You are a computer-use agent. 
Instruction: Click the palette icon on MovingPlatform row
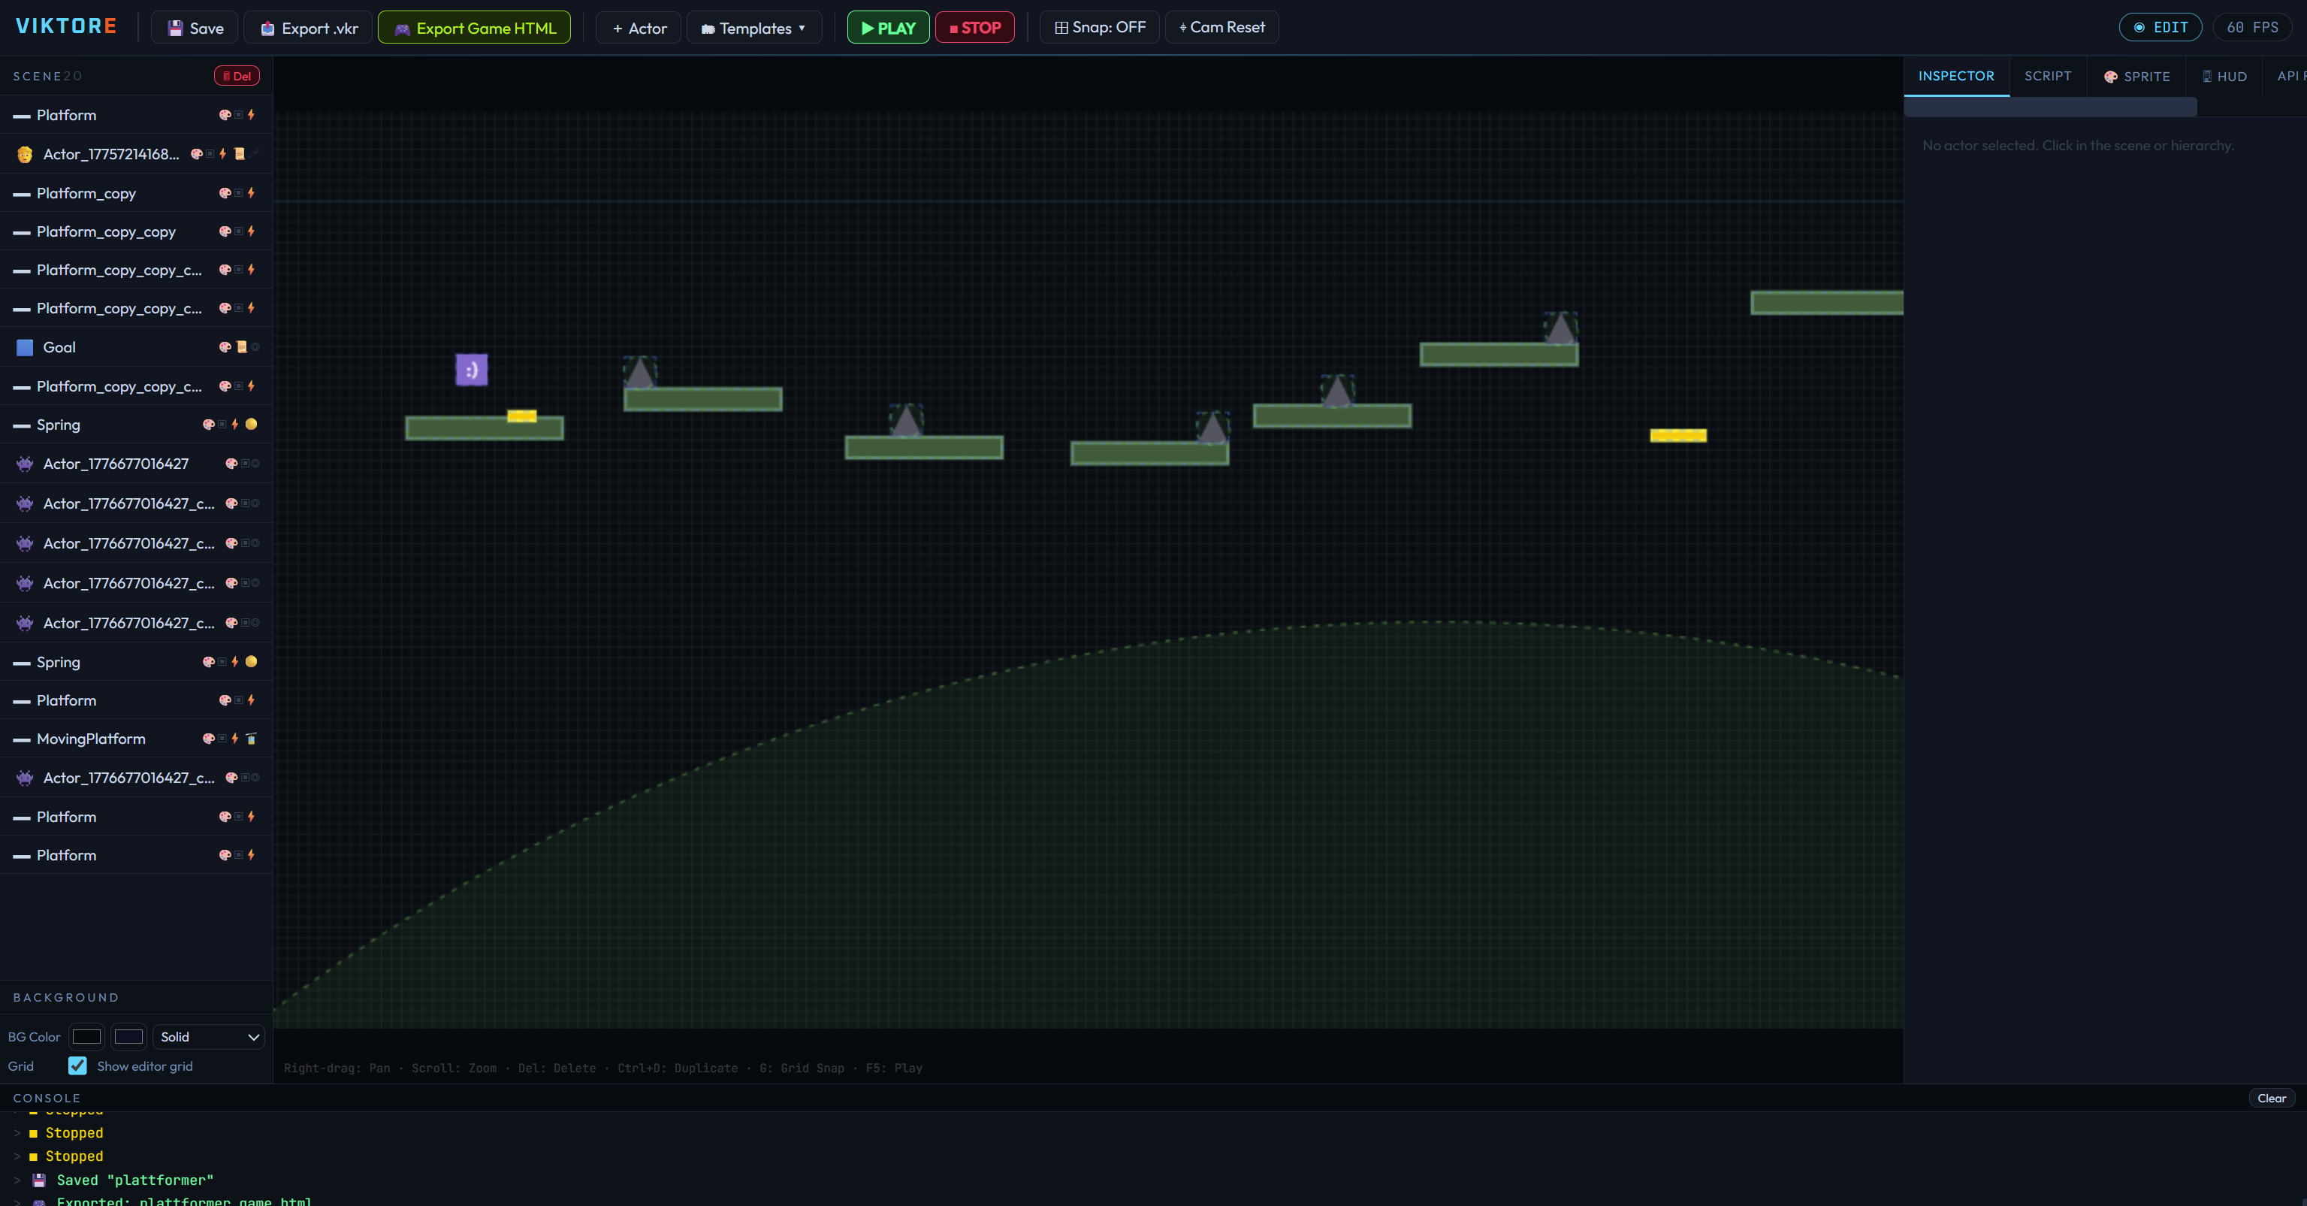209,739
